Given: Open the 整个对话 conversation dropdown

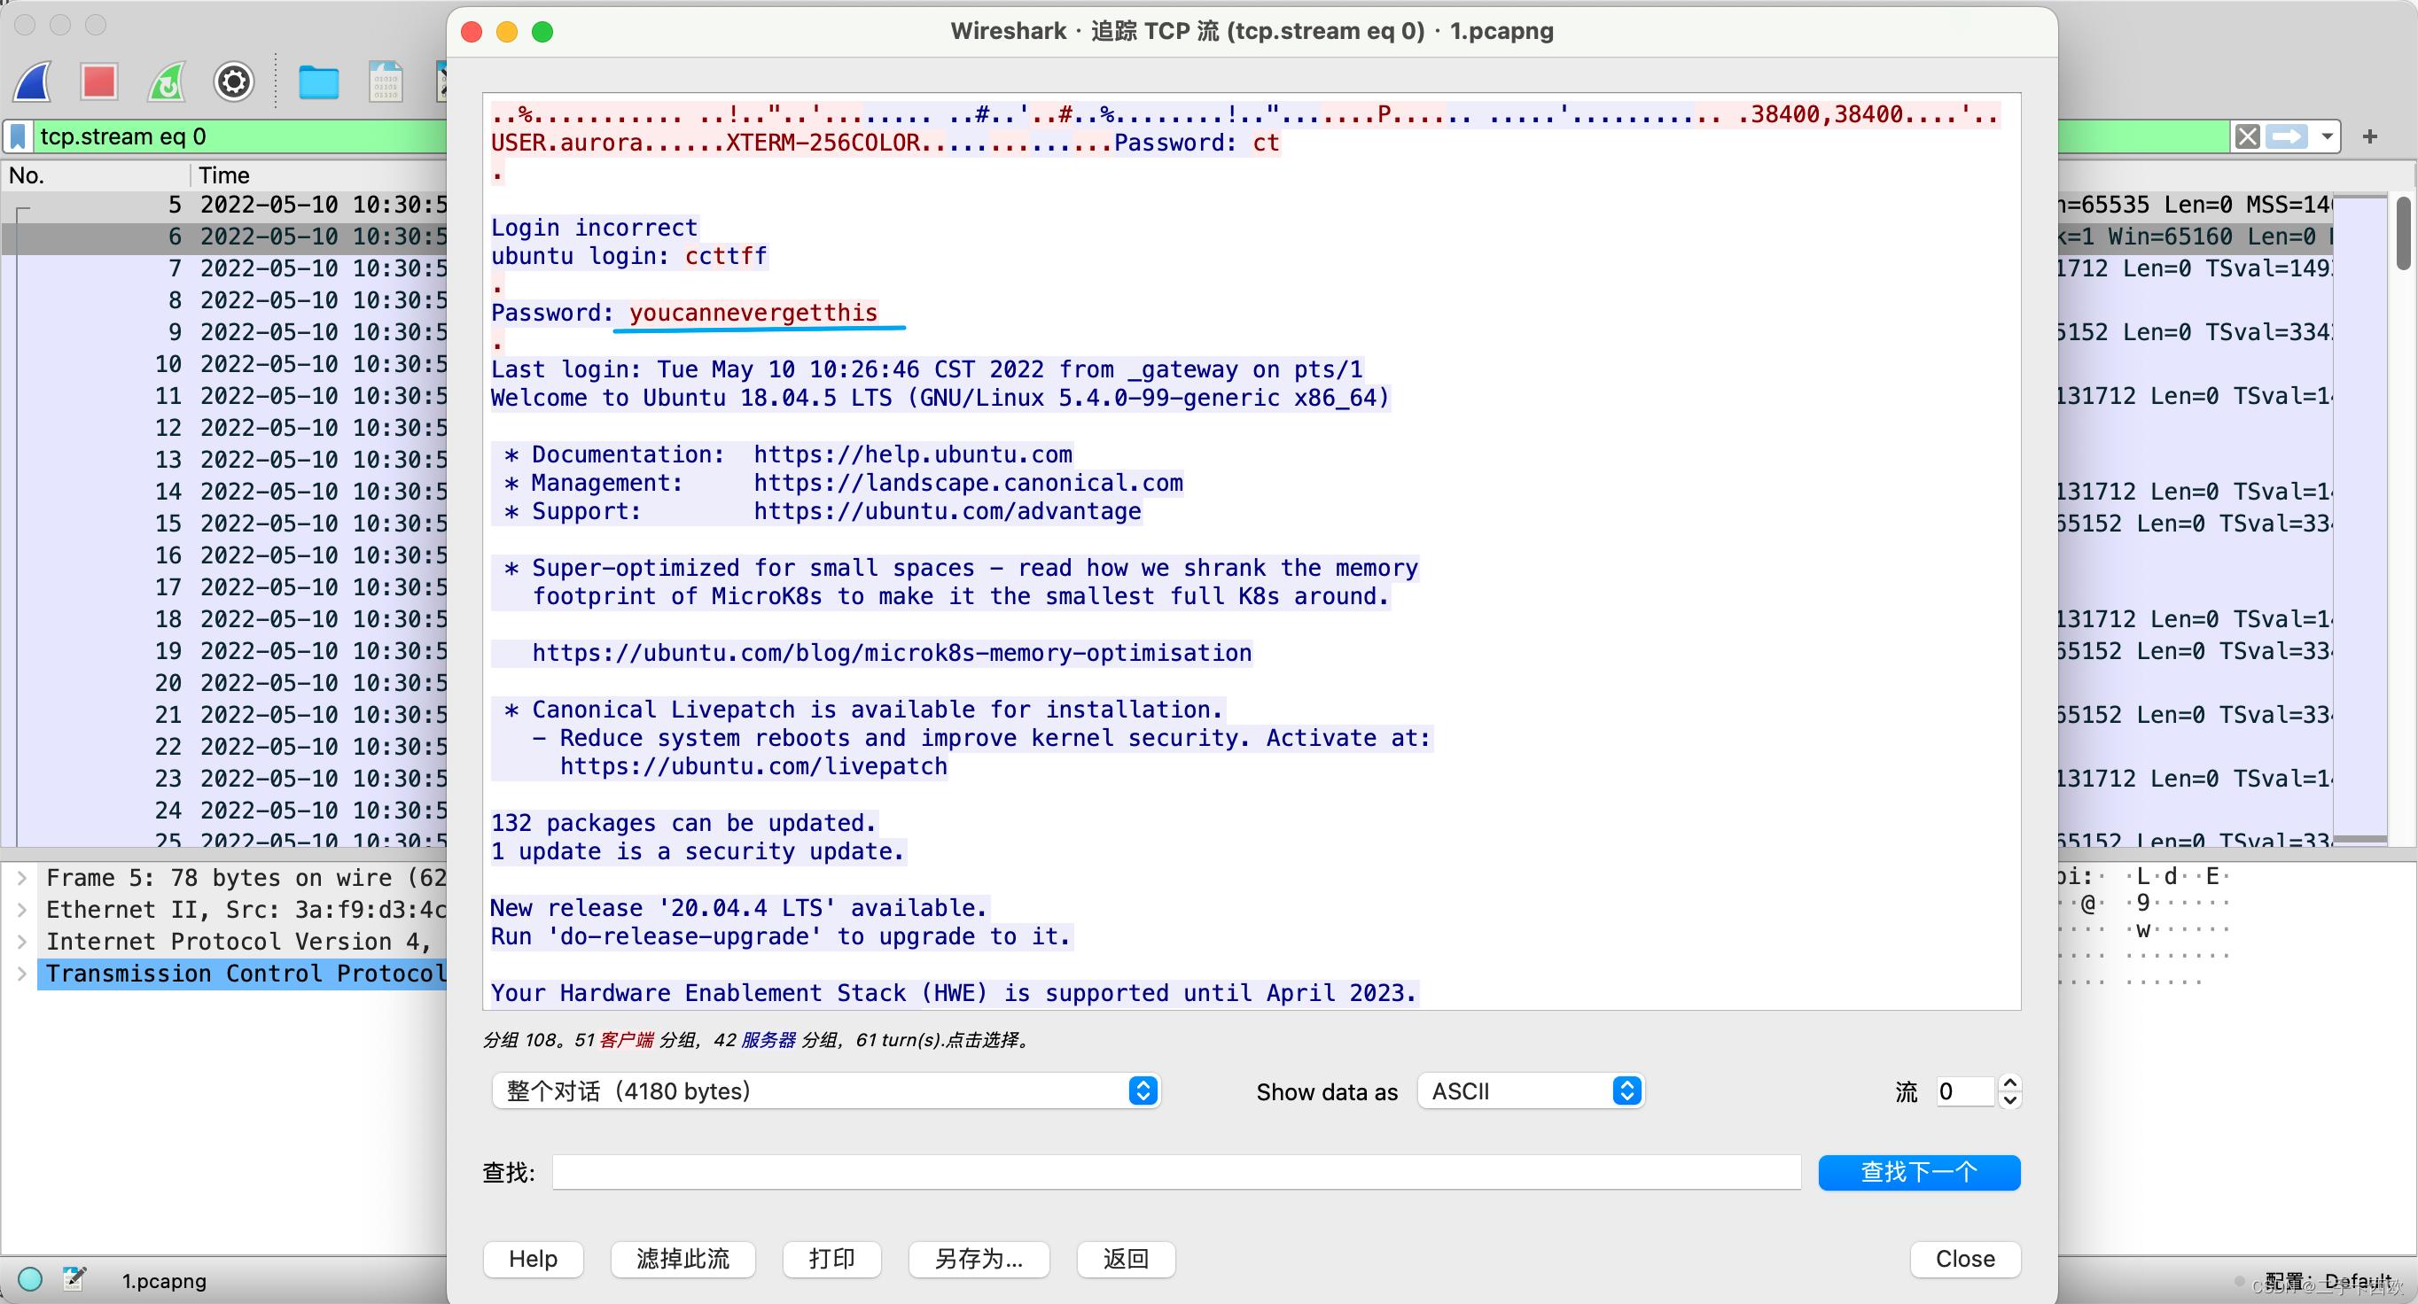Looking at the screenshot, I should [825, 1091].
